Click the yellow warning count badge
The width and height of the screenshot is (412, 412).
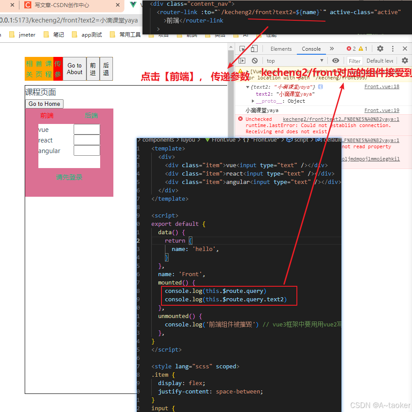363,49
